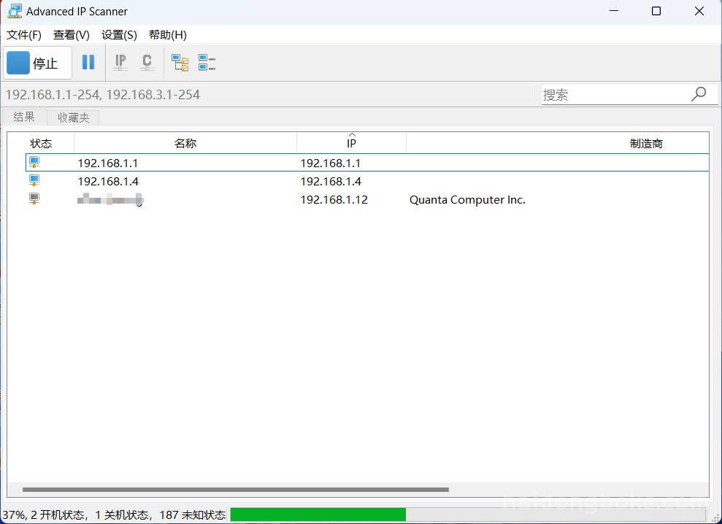Click the status bar scan summary text
This screenshot has height=524, width=722.
(114, 515)
